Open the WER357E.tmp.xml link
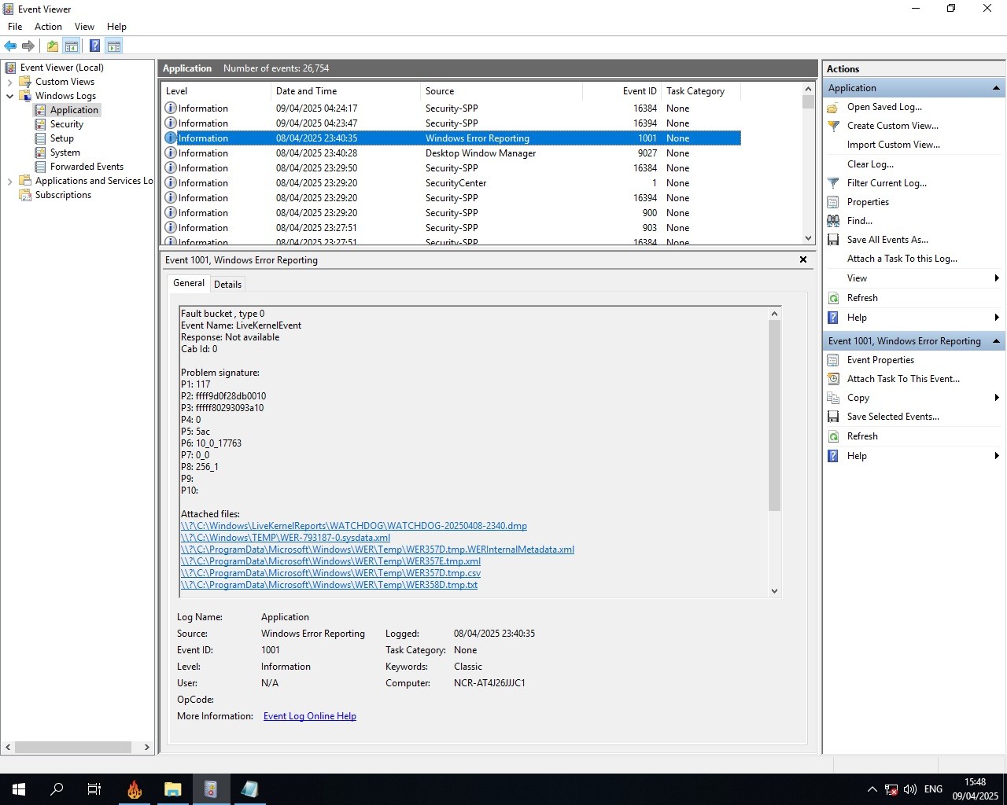Viewport: 1007px width, 805px height. [330, 561]
